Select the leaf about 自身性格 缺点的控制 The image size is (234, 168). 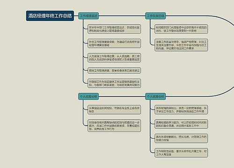(x=114, y=126)
